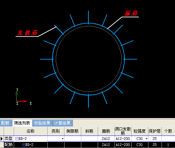Open the 校验结果 tab
The image size is (175, 148).
tap(42, 123)
